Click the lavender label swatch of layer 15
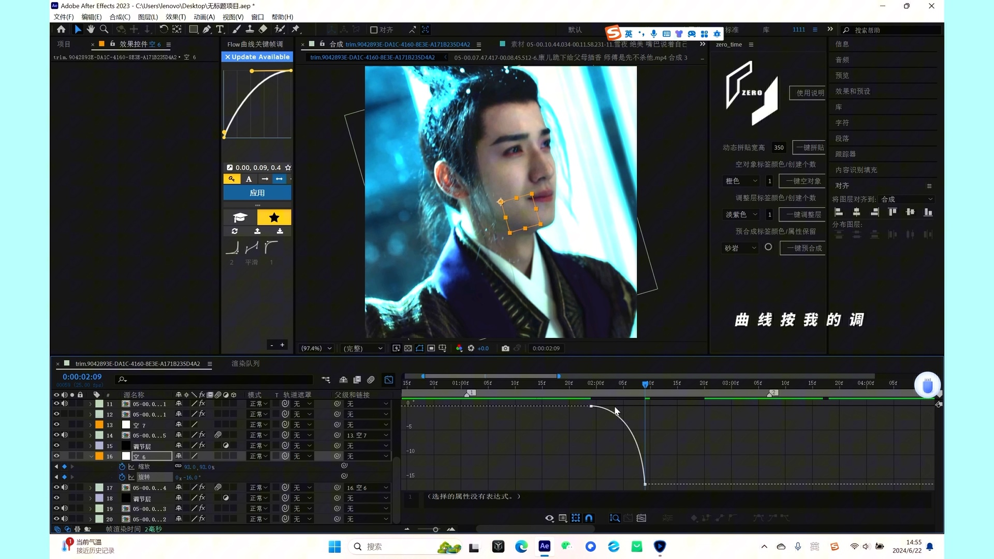This screenshot has height=559, width=994. 99,446
